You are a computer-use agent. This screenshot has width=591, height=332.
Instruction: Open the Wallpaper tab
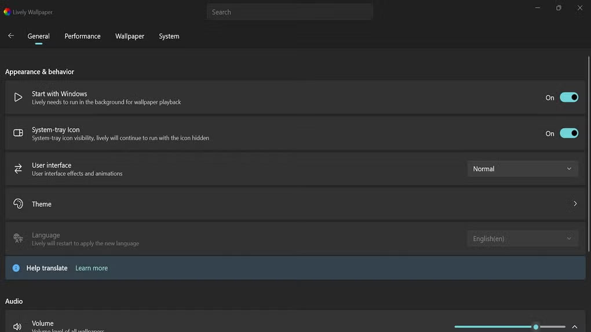[x=130, y=36]
